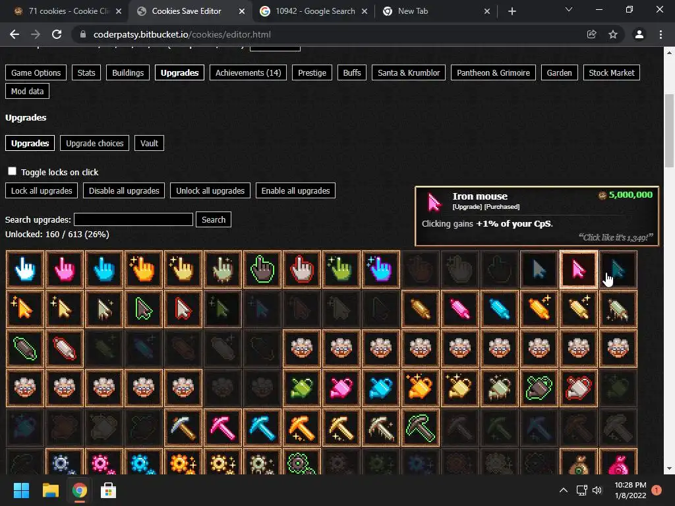Open Pantheon & Grimoire tab

click(493, 72)
